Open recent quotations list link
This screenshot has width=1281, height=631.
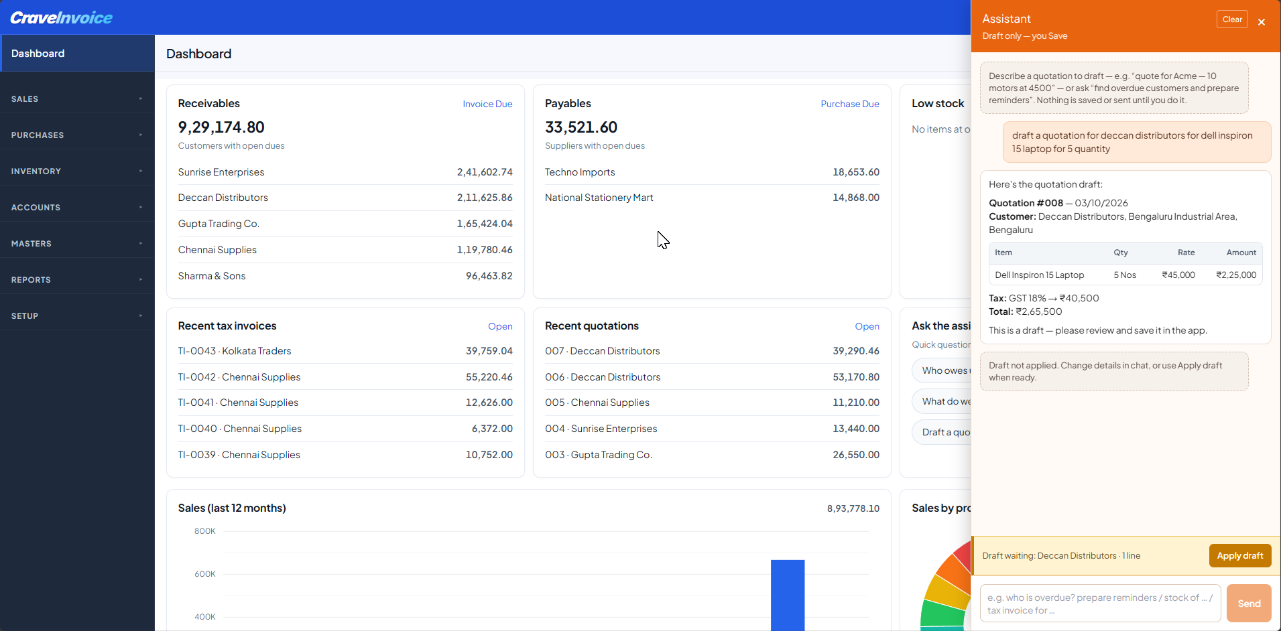point(867,326)
